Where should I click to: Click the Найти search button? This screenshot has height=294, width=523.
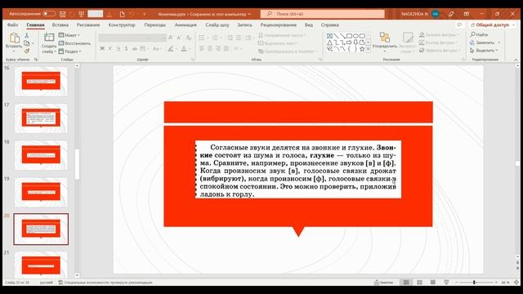(480, 34)
